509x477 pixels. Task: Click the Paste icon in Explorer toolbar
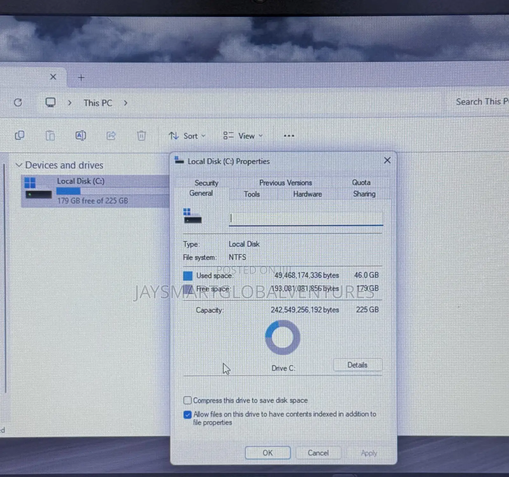50,135
